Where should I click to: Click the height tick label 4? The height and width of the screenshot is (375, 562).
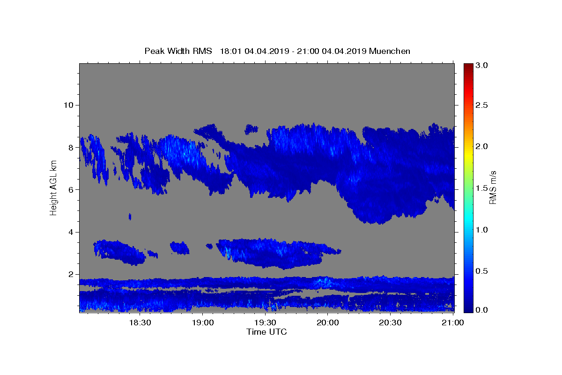click(x=70, y=232)
